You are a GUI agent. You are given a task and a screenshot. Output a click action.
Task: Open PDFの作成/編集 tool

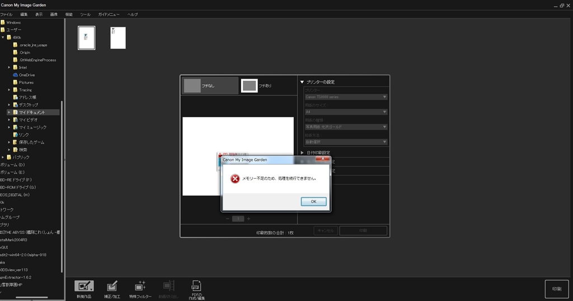pyautogui.click(x=196, y=290)
